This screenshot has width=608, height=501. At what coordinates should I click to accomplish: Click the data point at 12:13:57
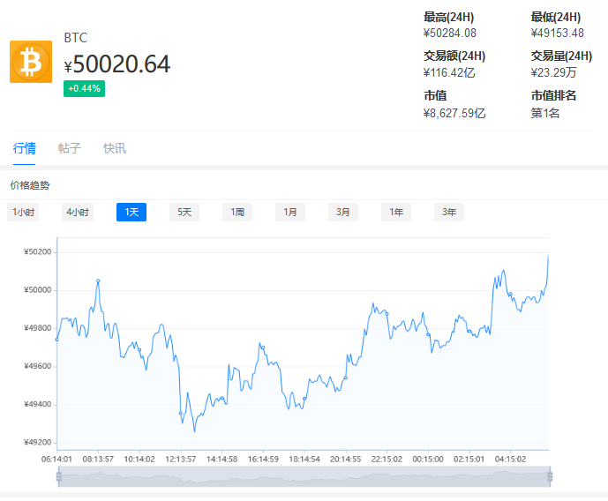(x=181, y=413)
